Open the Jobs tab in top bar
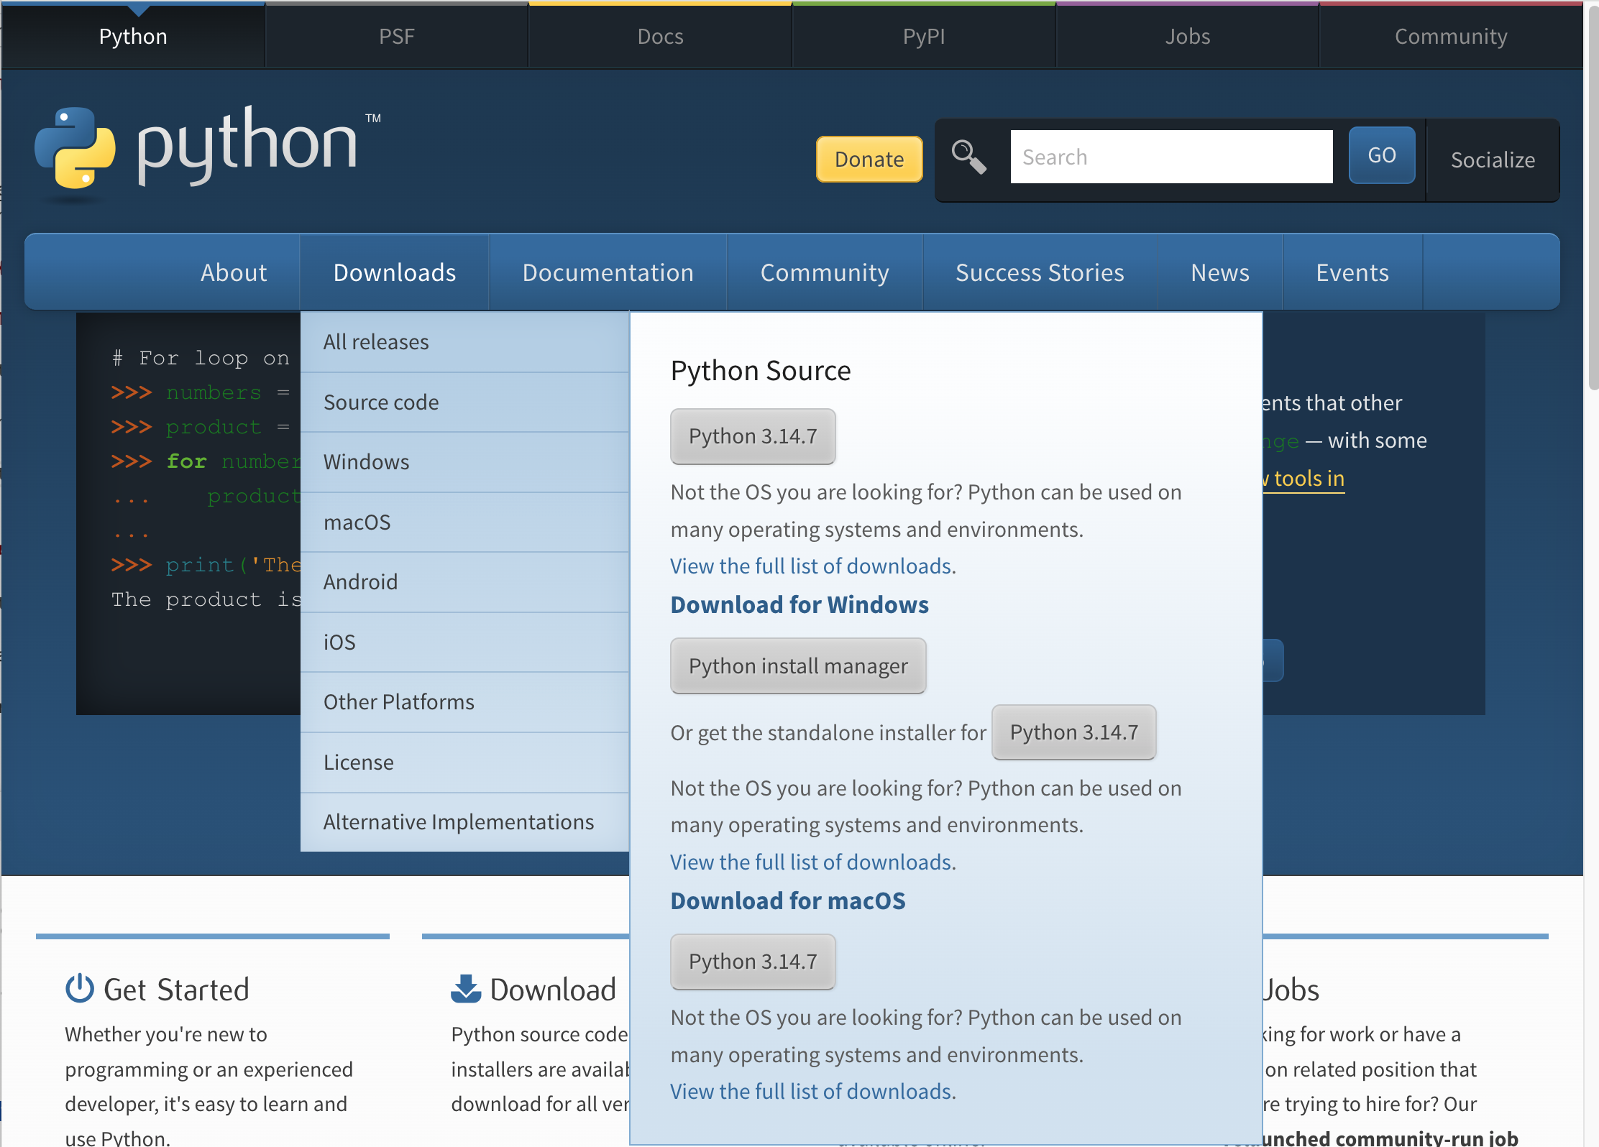Viewport: 1599px width, 1147px height. click(1188, 36)
